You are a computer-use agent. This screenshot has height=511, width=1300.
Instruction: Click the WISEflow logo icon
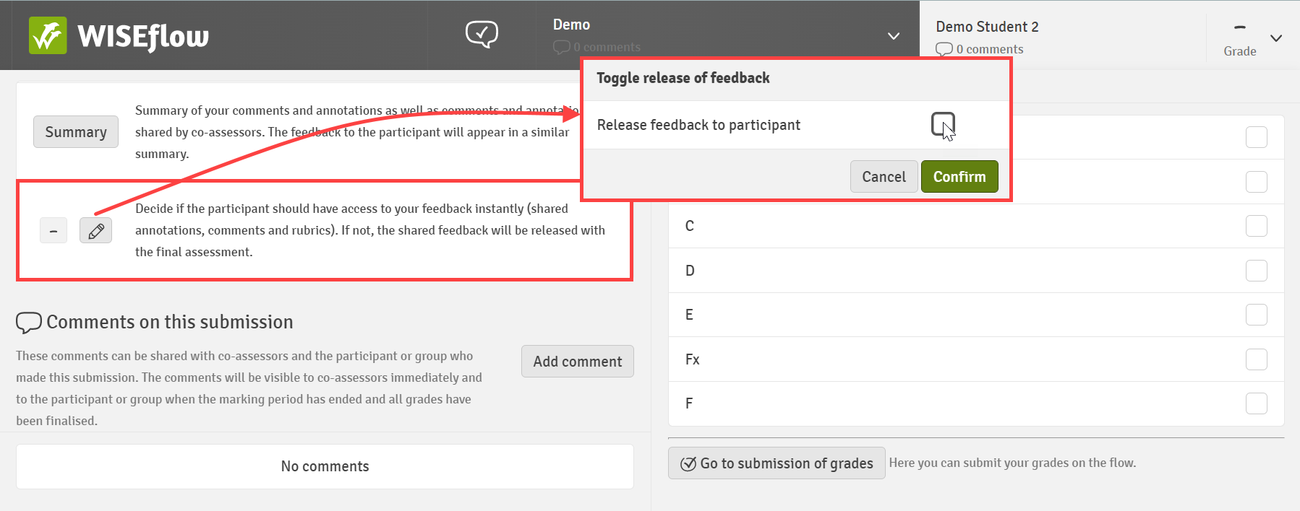tap(48, 35)
